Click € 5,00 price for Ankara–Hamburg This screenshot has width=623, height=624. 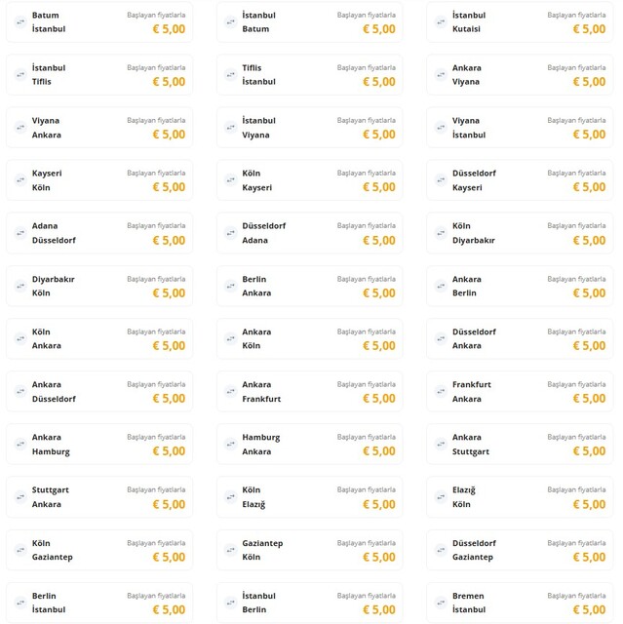[x=169, y=450]
